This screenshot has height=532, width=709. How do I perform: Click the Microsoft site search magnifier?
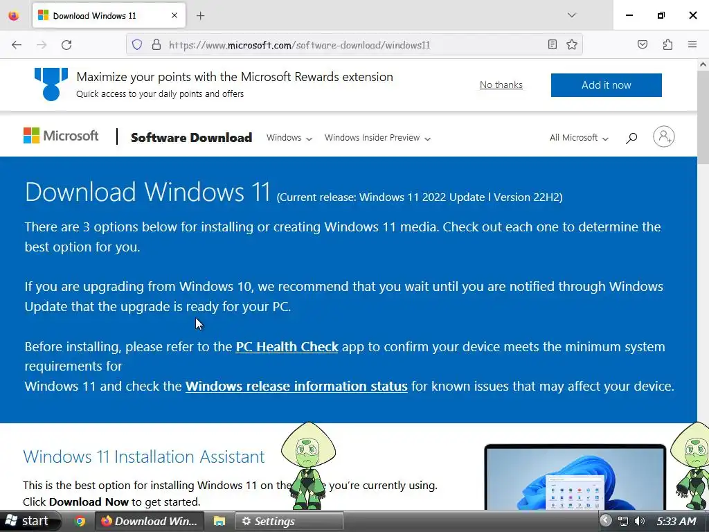point(631,138)
